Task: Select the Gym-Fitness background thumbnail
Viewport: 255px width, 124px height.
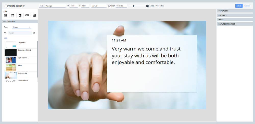Action: [x=10, y=60]
